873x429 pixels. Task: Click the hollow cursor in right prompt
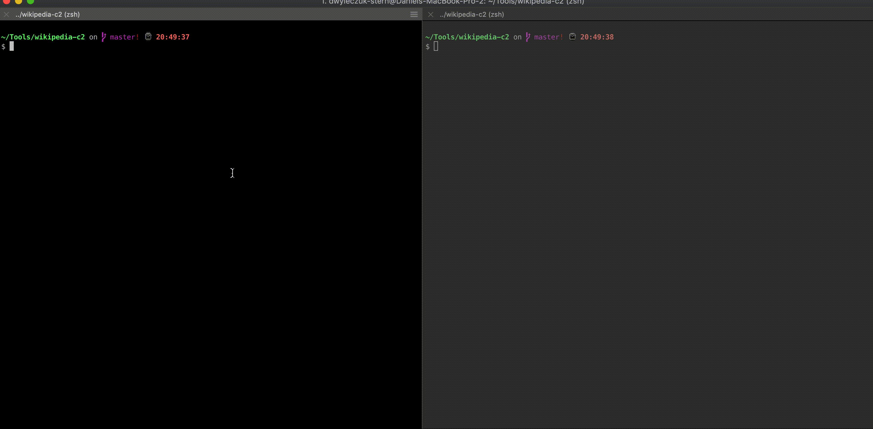[436, 46]
